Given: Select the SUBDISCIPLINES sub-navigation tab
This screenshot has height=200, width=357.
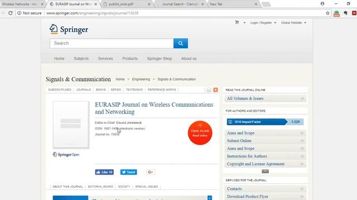Looking at the screenshot, I should tap(60, 90).
